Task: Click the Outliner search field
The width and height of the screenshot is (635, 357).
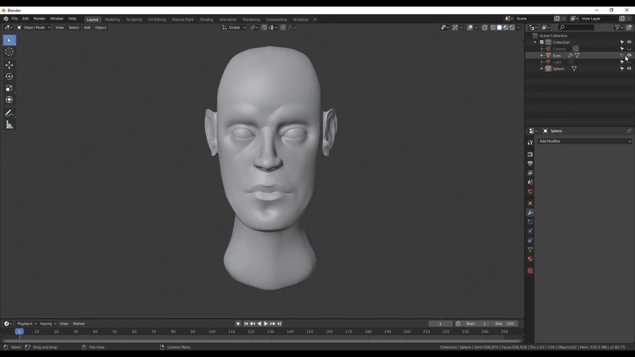Action: point(576,27)
